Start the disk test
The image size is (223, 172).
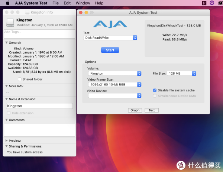point(110,50)
